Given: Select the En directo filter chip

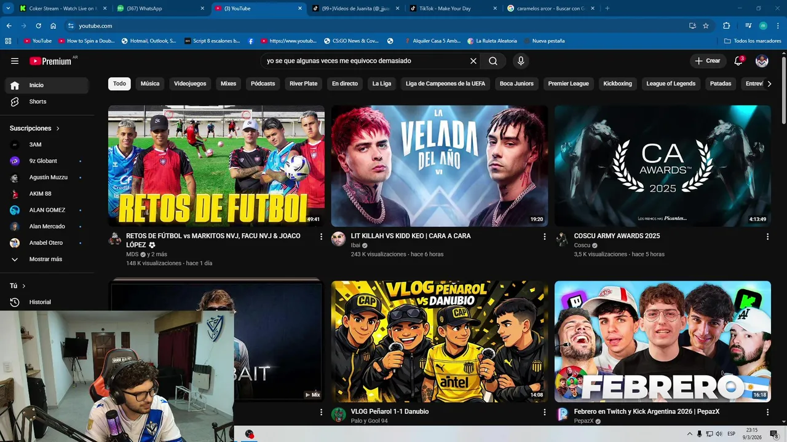Looking at the screenshot, I should (x=345, y=83).
